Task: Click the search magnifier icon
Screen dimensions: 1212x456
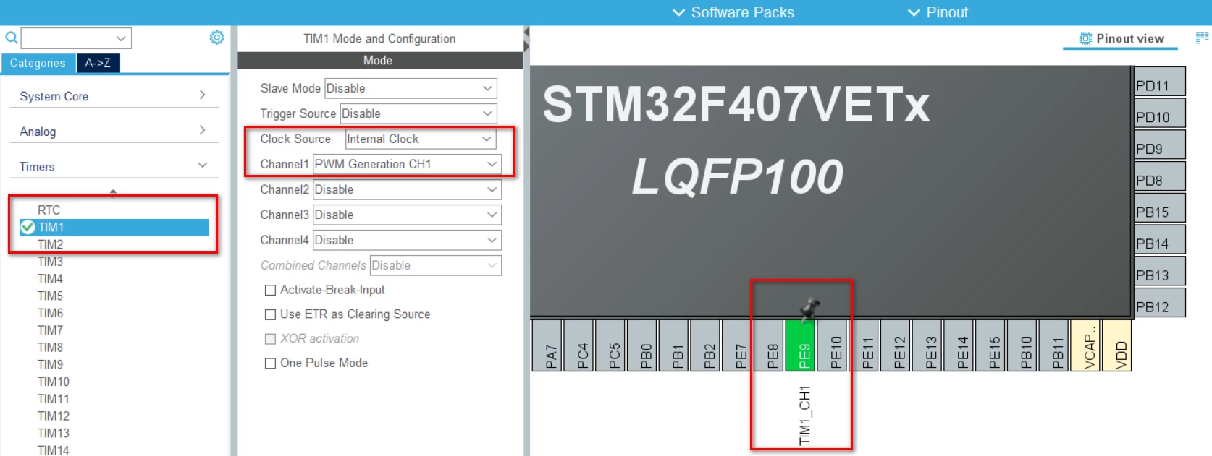Action: tap(12, 38)
